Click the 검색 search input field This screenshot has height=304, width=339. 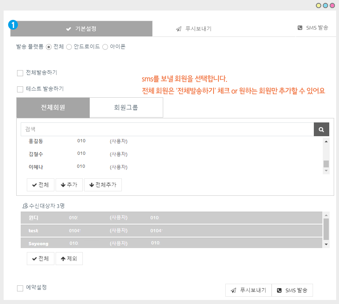(x=167, y=129)
